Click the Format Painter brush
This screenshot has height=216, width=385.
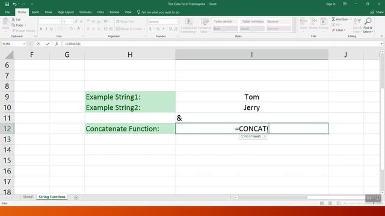[x=23, y=31]
